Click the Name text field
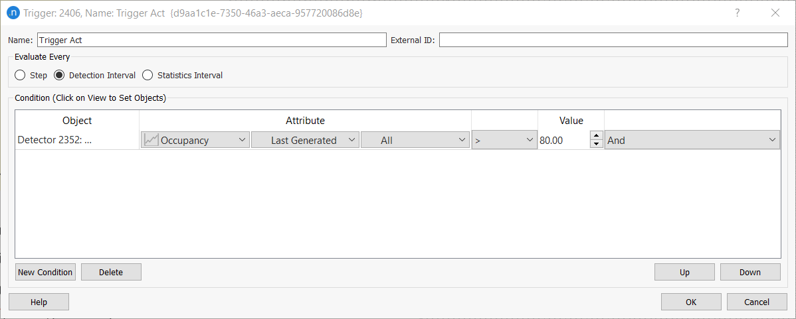This screenshot has width=796, height=319. (x=211, y=40)
